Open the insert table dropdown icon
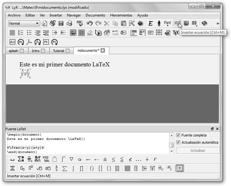Viewport: 231px width, 186px height. tap(195, 23)
